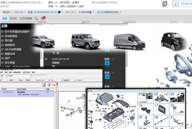The image size is (192, 129).
Task: Add part 50 接触板 to cart
Action: pos(107,63)
